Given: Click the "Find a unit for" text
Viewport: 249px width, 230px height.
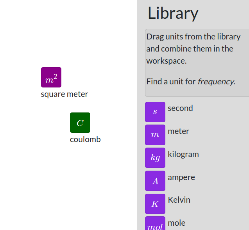Looking at the screenshot, I should click(171, 82).
